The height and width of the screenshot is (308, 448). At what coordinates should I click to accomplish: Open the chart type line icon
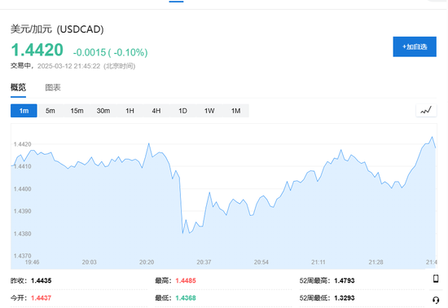tap(426, 110)
